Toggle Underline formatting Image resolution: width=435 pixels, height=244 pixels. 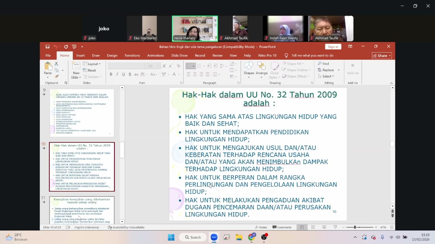(x=123, y=74)
